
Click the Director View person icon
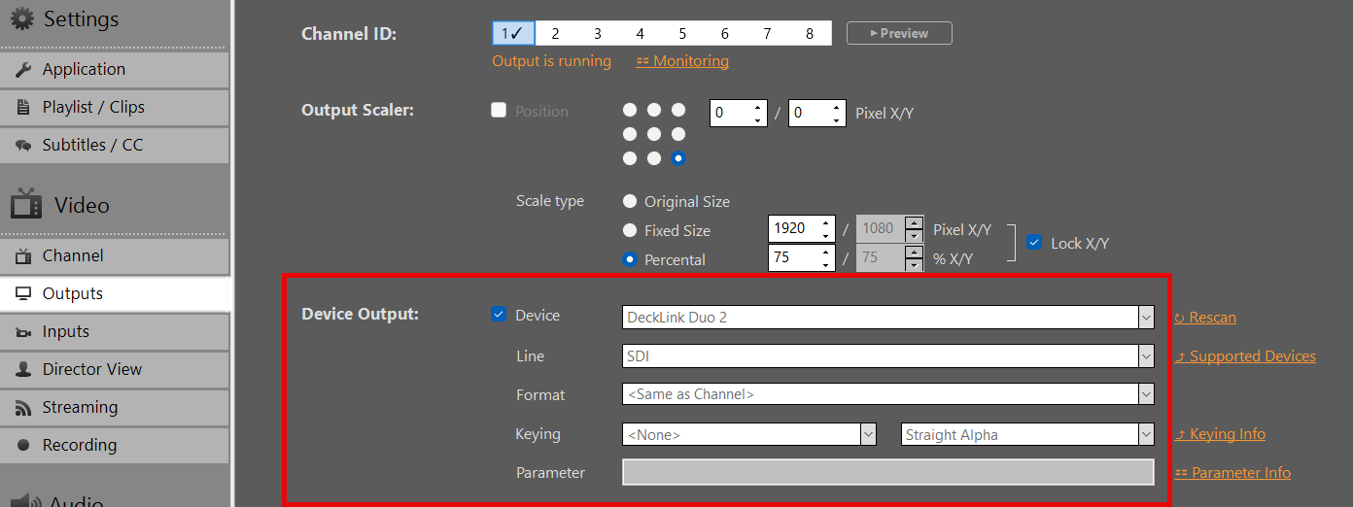point(24,370)
